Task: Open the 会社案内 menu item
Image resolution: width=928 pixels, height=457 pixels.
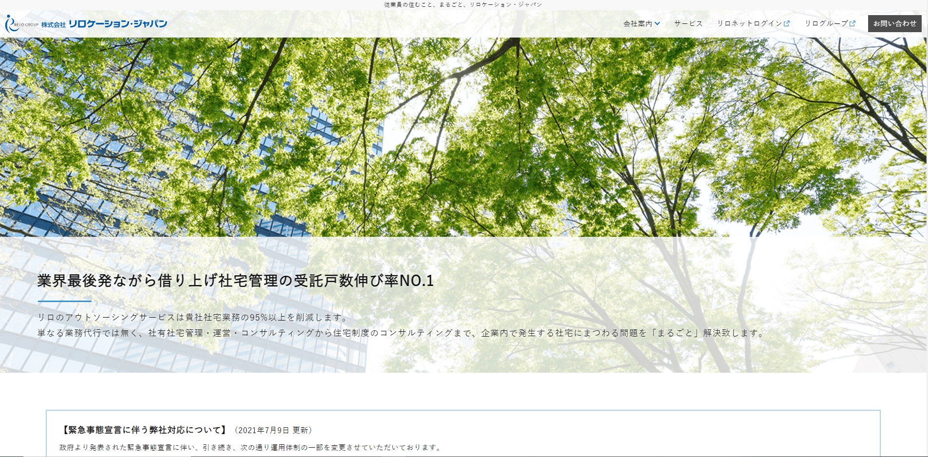Action: tap(637, 23)
